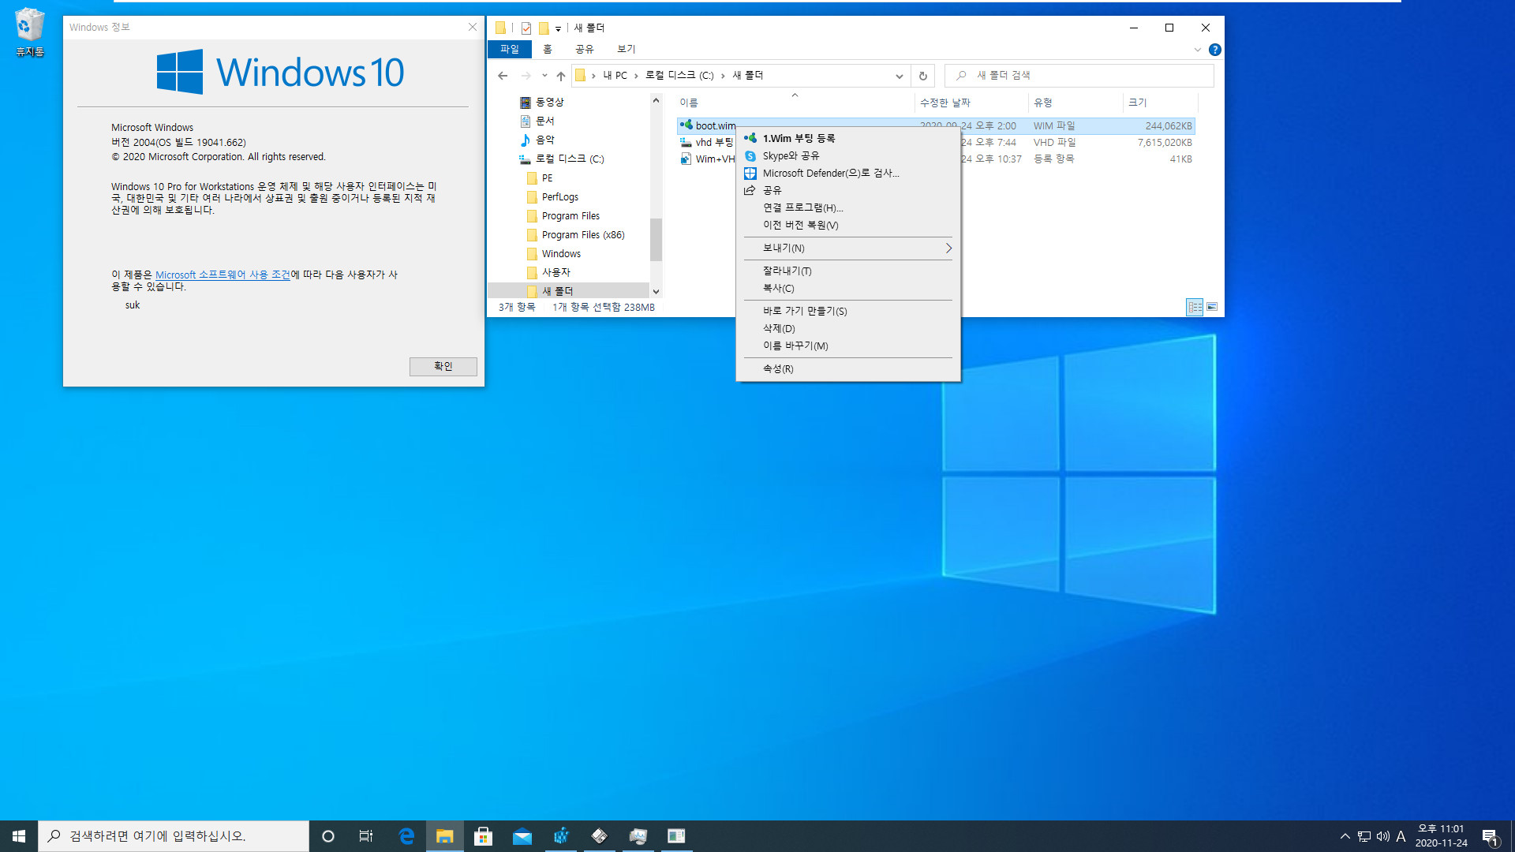Show hidden tray icons chevron
Viewport: 1515px width, 852px height.
click(x=1345, y=836)
